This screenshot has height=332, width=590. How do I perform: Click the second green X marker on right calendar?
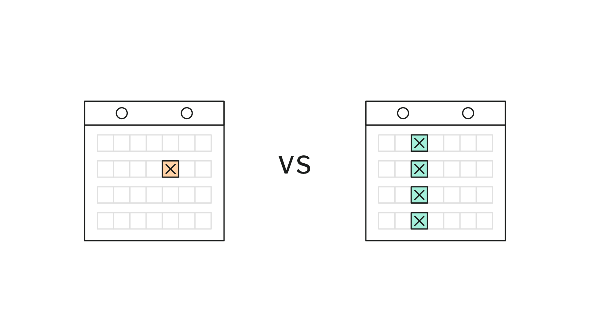click(420, 169)
